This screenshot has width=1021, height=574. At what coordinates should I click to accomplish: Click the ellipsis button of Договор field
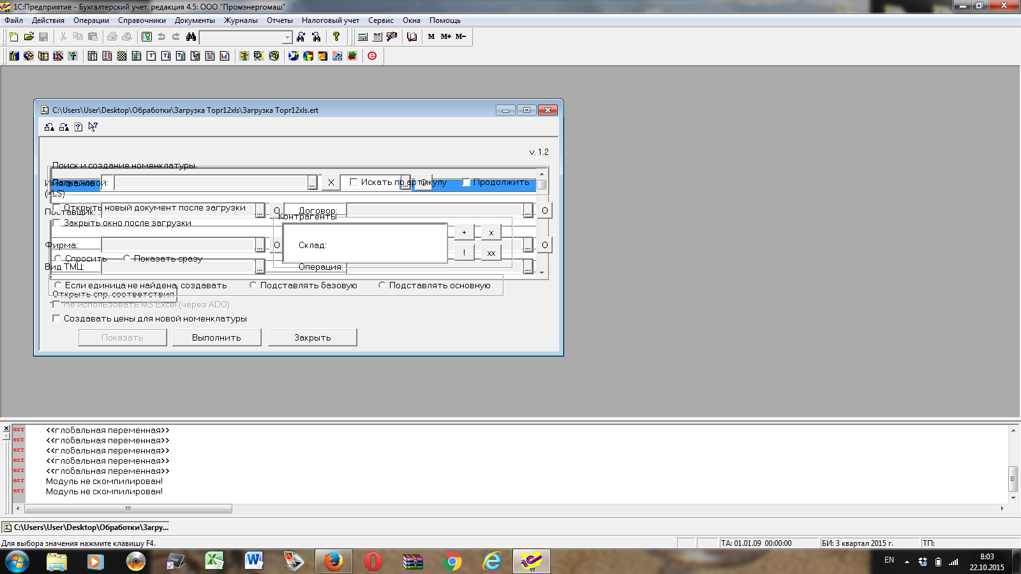(x=528, y=211)
